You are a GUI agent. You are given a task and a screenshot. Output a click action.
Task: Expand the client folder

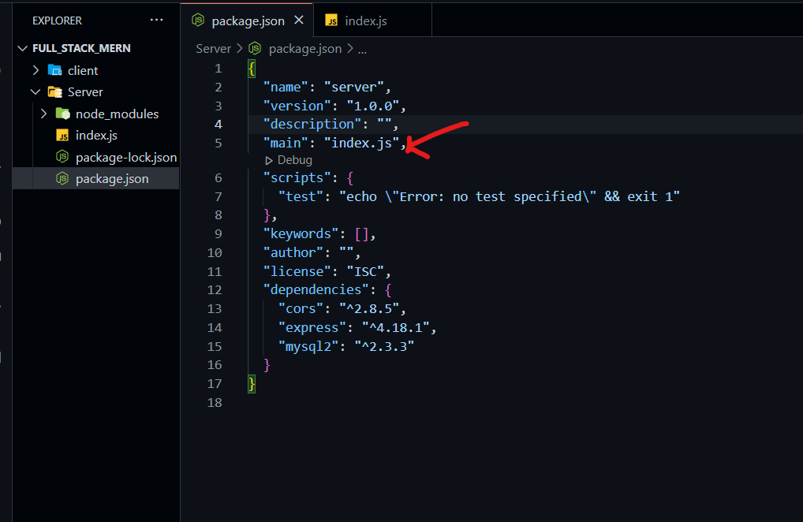point(34,69)
